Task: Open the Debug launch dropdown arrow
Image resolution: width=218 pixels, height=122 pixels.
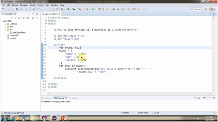Action: click(65, 9)
